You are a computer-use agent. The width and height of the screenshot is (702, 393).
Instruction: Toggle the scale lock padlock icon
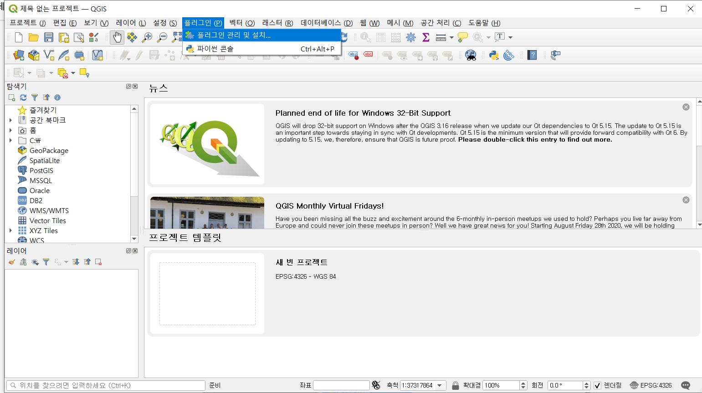pyautogui.click(x=455, y=385)
